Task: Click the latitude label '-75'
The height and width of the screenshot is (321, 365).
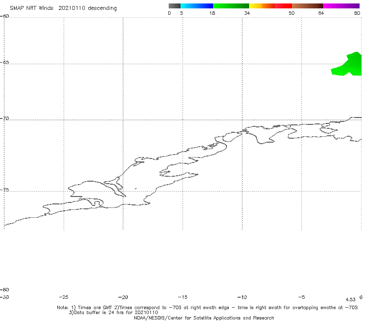Action: point(4,190)
